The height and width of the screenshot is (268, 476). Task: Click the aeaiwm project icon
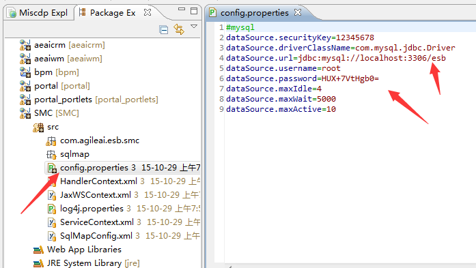click(x=25, y=59)
